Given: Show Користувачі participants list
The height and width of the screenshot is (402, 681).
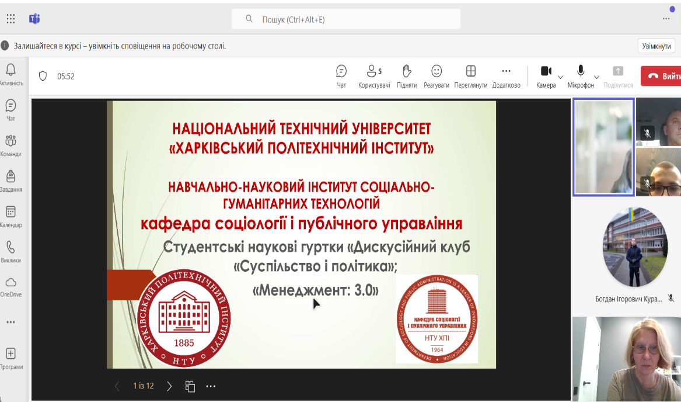Looking at the screenshot, I should click(374, 76).
